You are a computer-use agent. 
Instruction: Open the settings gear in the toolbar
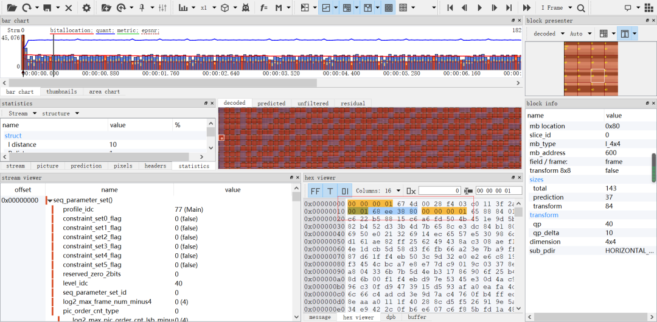86,8
